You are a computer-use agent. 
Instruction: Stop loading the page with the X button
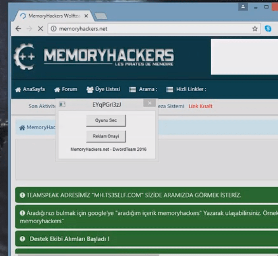click(x=41, y=29)
